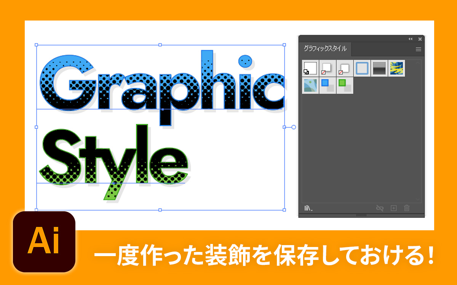457x285 pixels.
Task: Click the New Graphic Style button
Action: pos(394,208)
